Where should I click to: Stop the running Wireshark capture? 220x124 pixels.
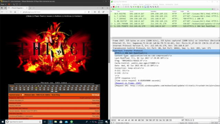coord(114,7)
